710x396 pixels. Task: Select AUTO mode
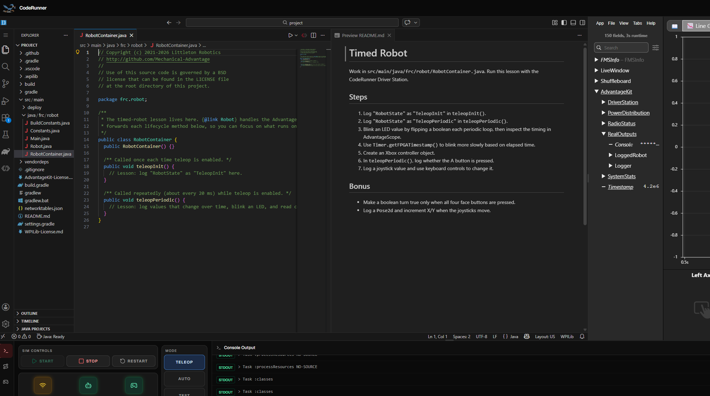point(184,379)
